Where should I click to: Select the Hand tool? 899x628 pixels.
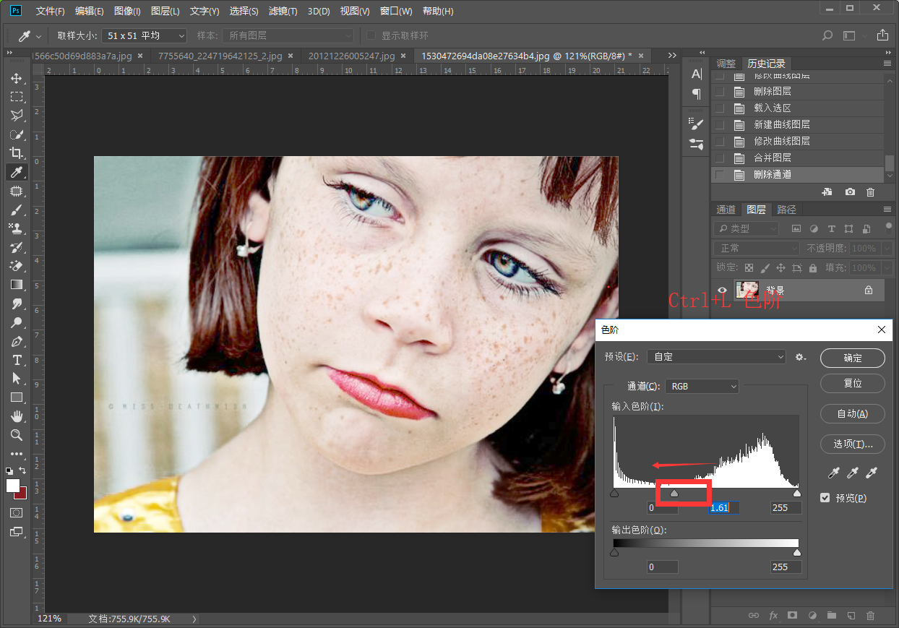(x=17, y=416)
